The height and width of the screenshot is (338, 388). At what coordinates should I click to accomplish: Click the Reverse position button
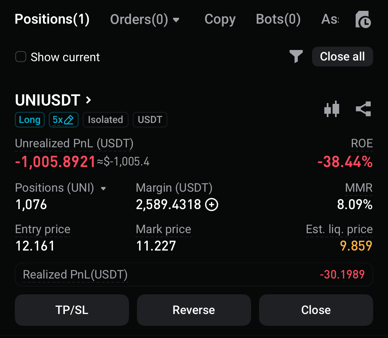click(194, 310)
